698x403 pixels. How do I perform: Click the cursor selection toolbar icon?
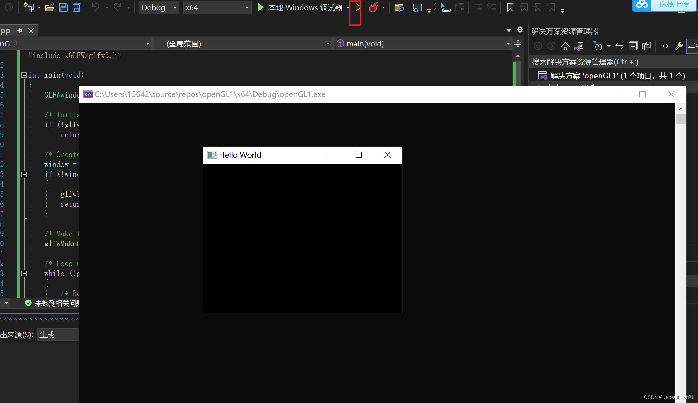[x=446, y=7]
